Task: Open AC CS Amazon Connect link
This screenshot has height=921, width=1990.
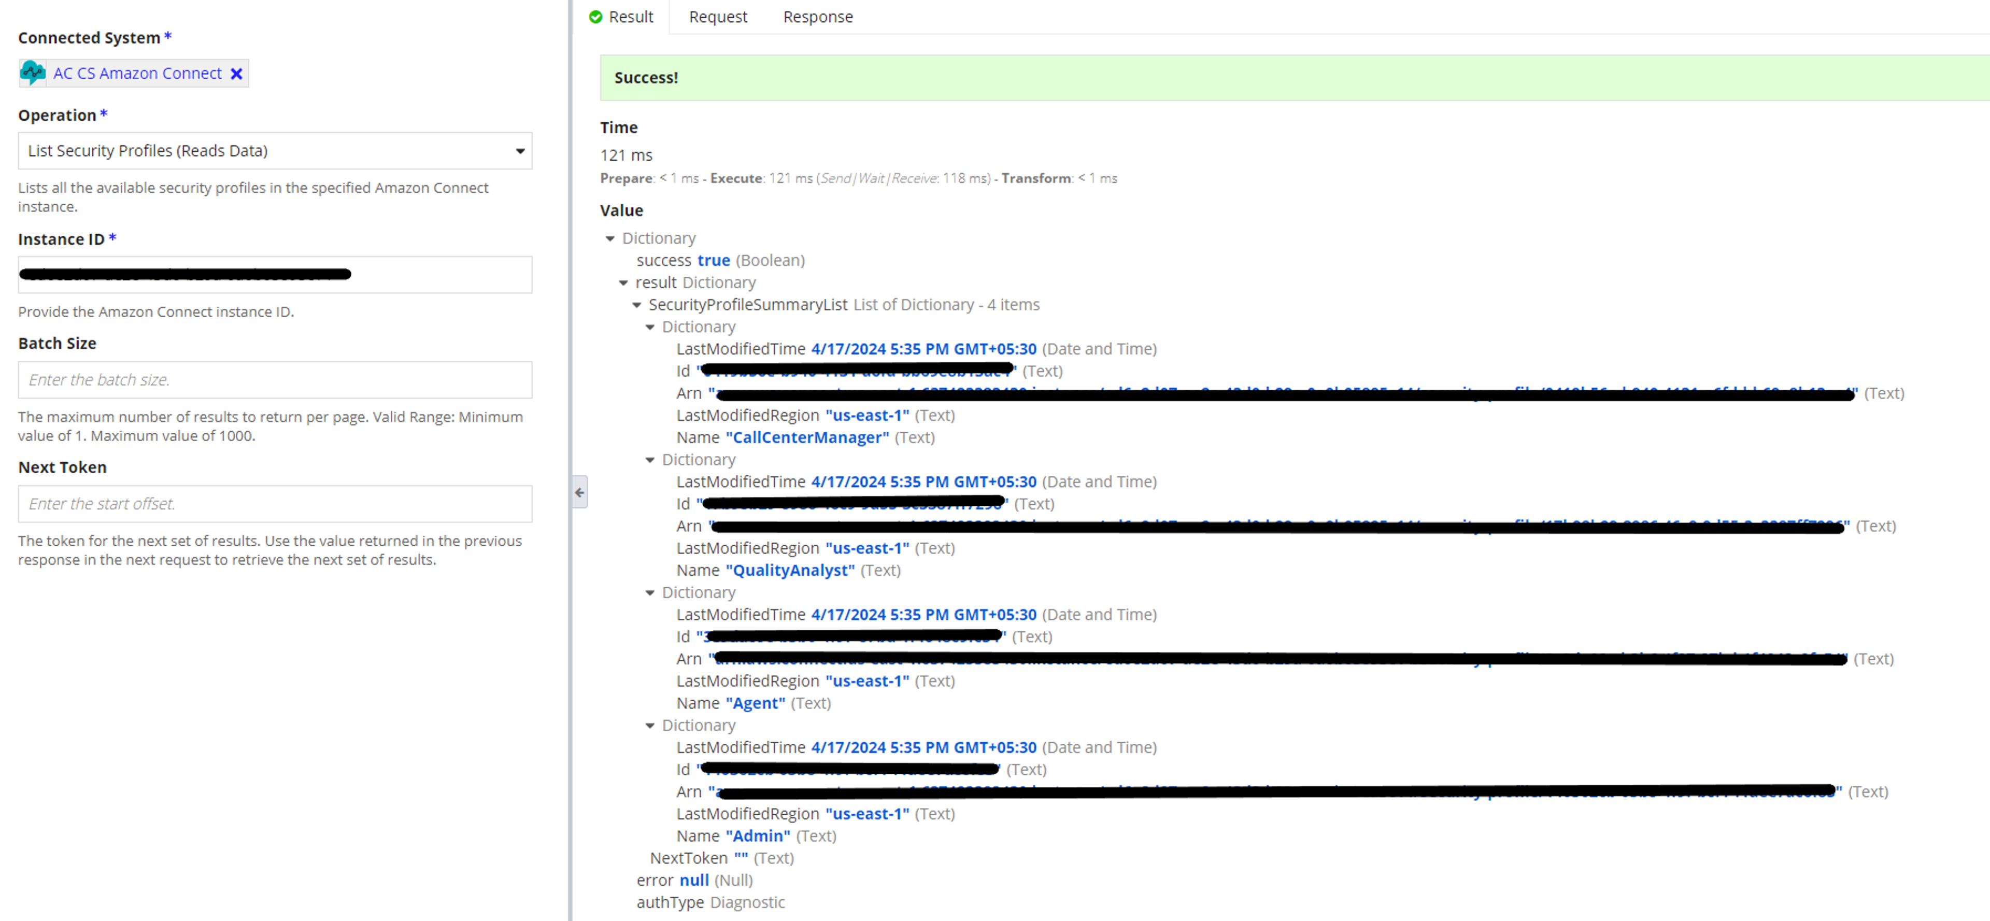Action: [137, 74]
